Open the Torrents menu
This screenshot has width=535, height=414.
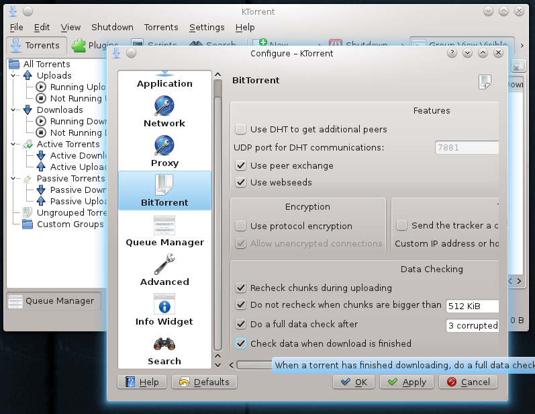pos(161,27)
